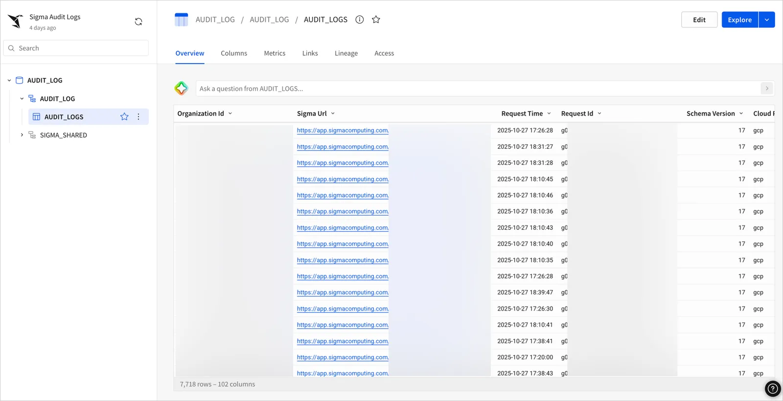Click the search magnifier icon
Screen dimensions: 783x401
(x=11, y=48)
